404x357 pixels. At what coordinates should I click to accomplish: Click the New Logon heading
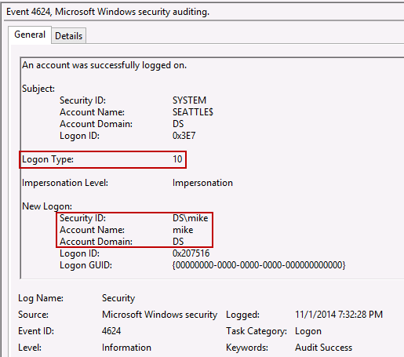[x=47, y=206]
